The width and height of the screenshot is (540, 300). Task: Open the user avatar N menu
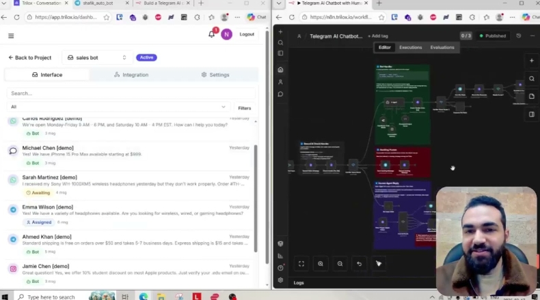pos(226,35)
